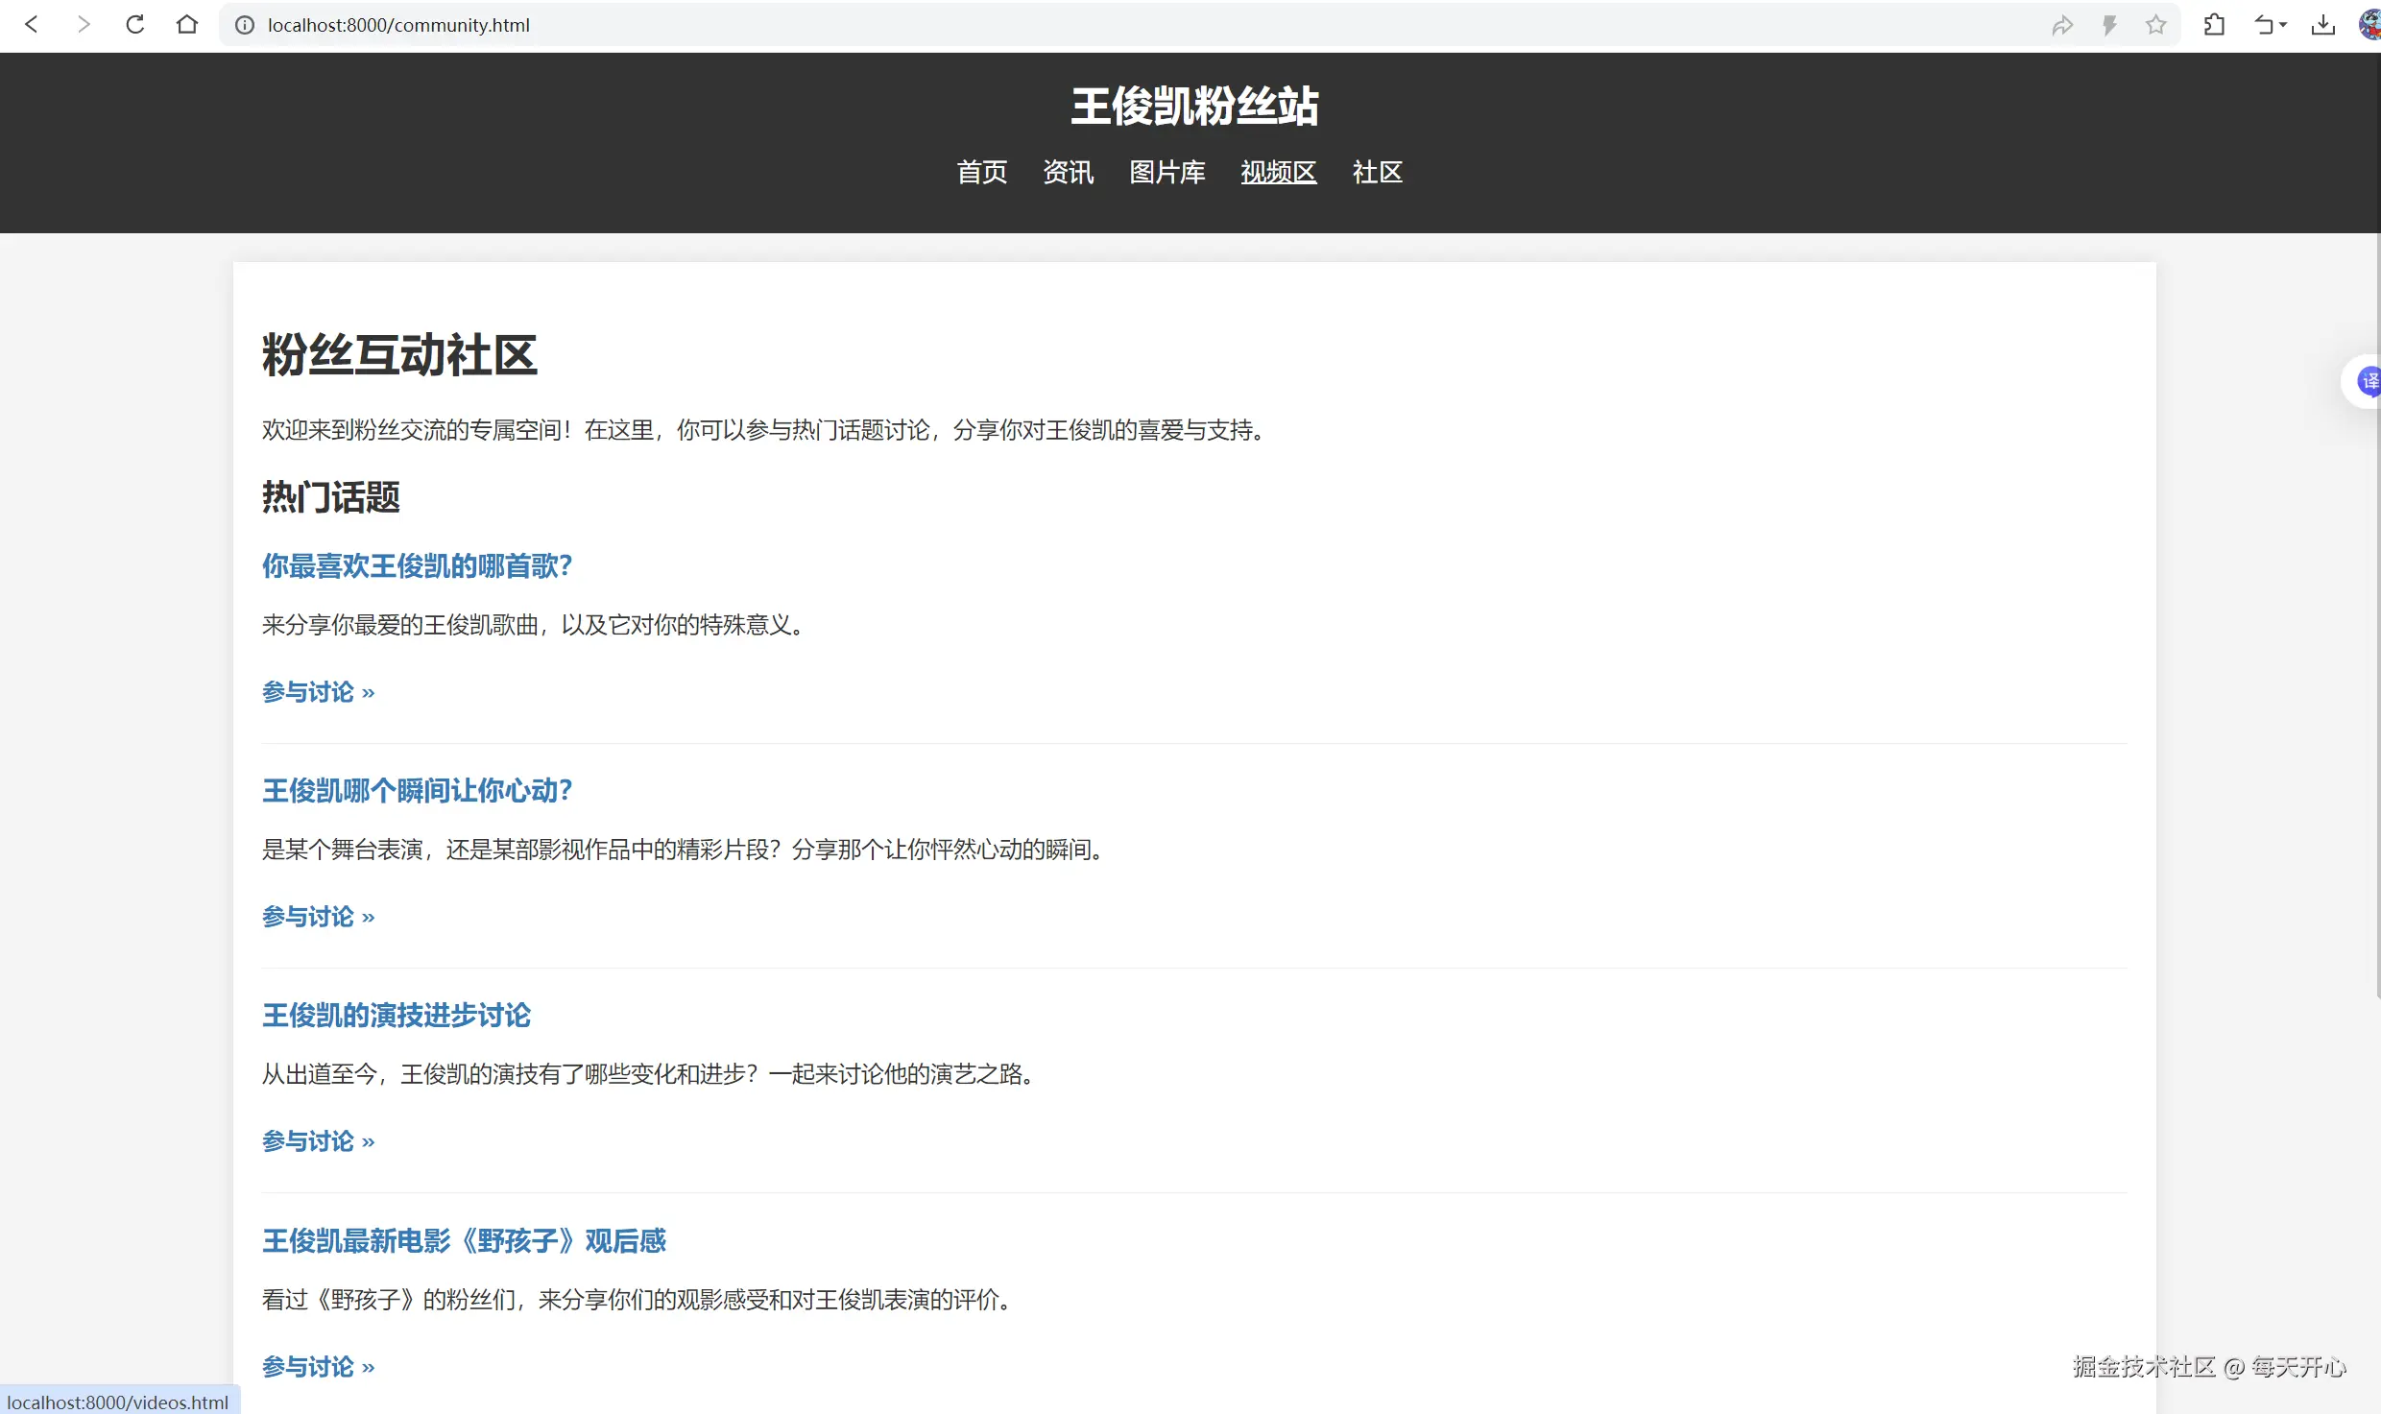Open the 资讯 section

pyautogui.click(x=1068, y=173)
